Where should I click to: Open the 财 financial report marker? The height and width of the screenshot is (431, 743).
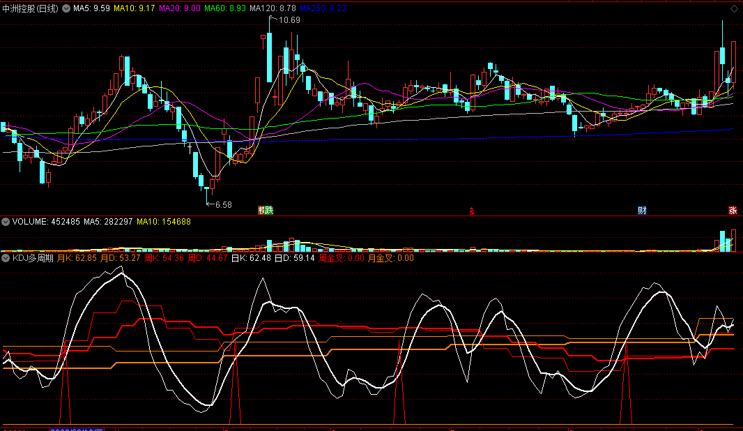[x=642, y=210]
